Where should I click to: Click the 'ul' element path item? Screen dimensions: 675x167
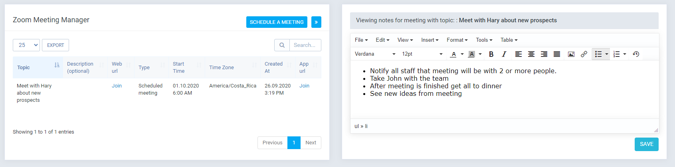point(356,126)
